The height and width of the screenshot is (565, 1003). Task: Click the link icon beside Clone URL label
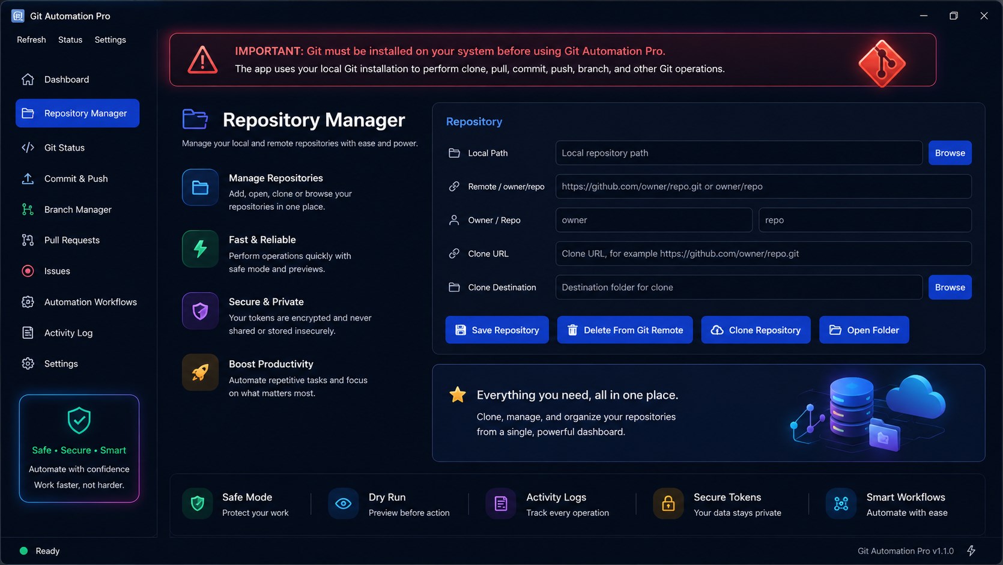pos(454,253)
